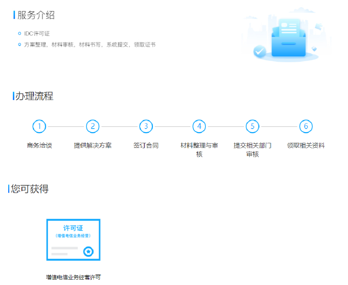348x285 pixels.
Task: Click the 增值电信业务经营许可 caption
Action: (x=73, y=277)
